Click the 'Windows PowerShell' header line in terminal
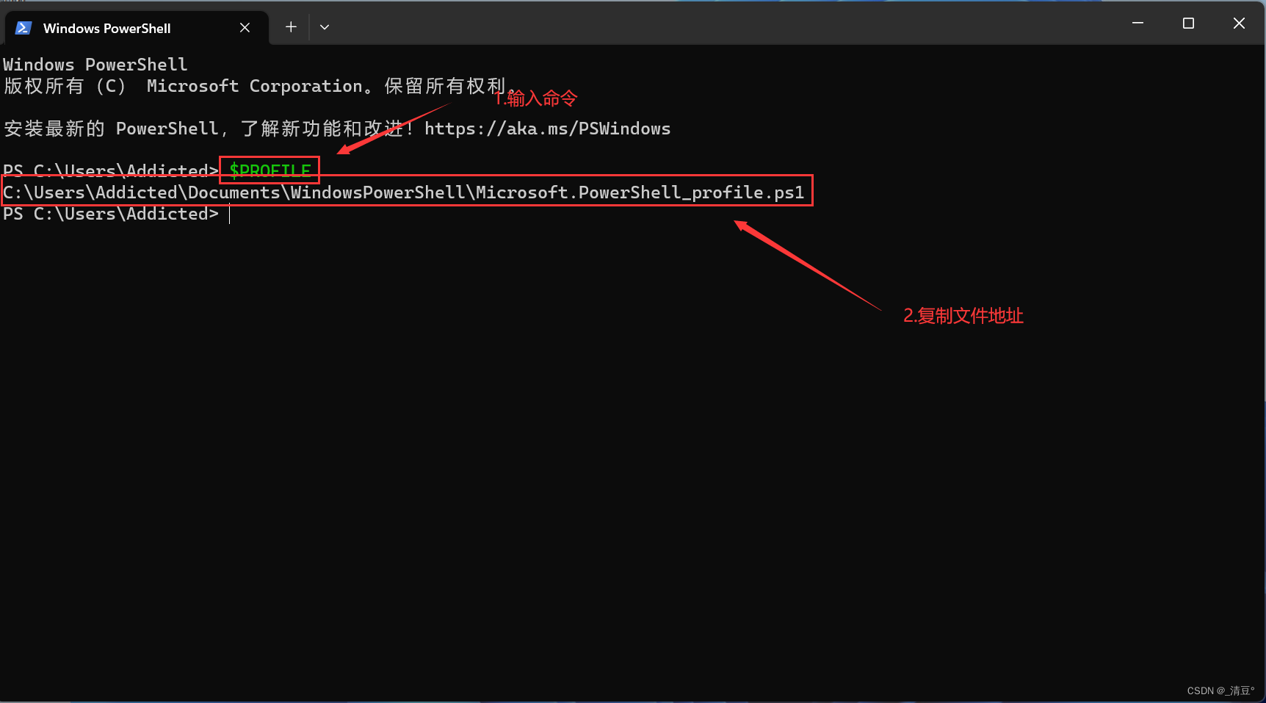 pyautogui.click(x=95, y=65)
